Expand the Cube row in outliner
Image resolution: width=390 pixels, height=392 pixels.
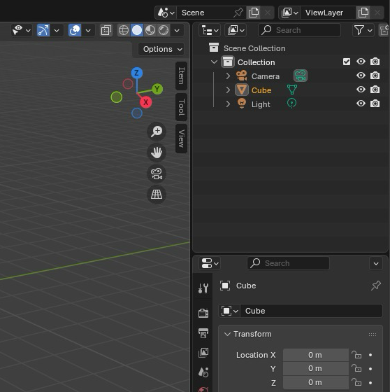click(228, 90)
